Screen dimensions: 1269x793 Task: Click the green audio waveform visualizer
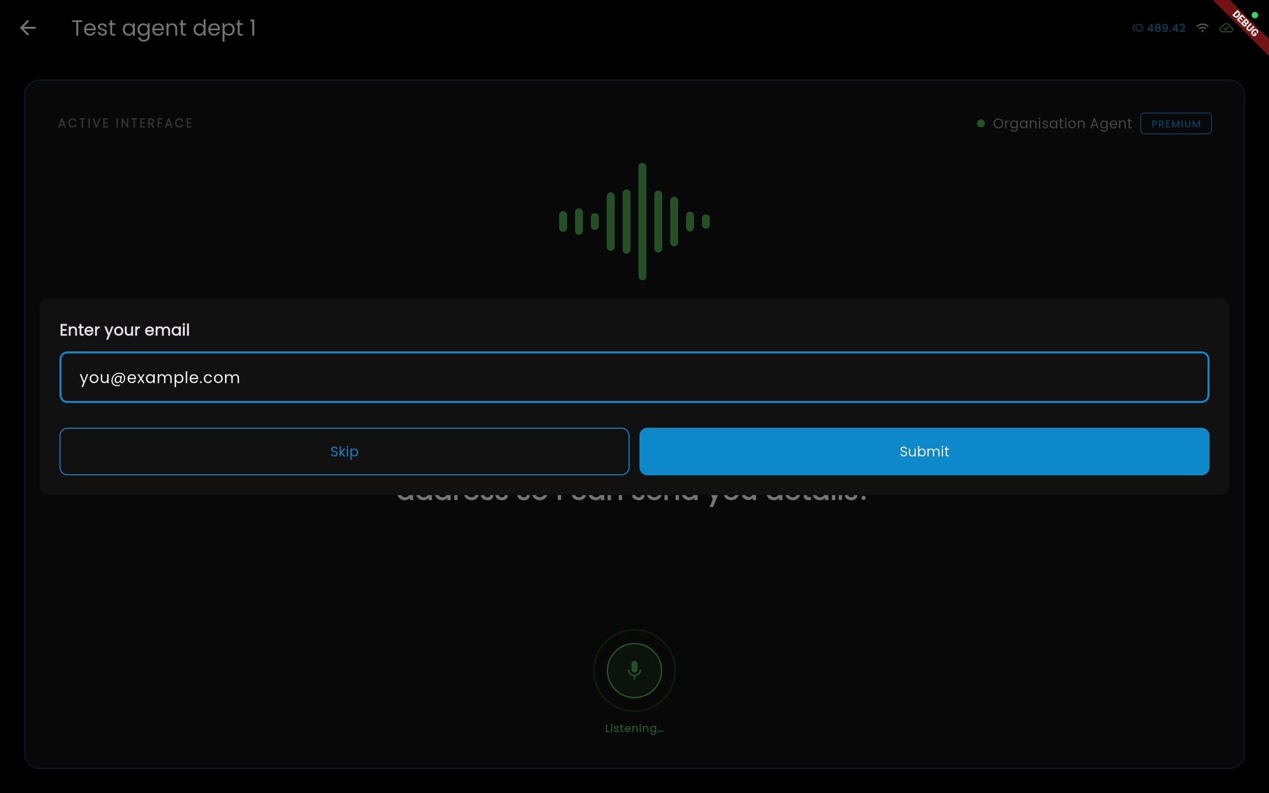click(x=634, y=222)
